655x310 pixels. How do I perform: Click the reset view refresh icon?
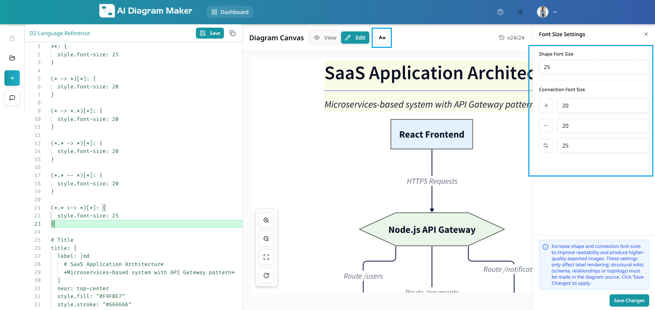(x=266, y=276)
